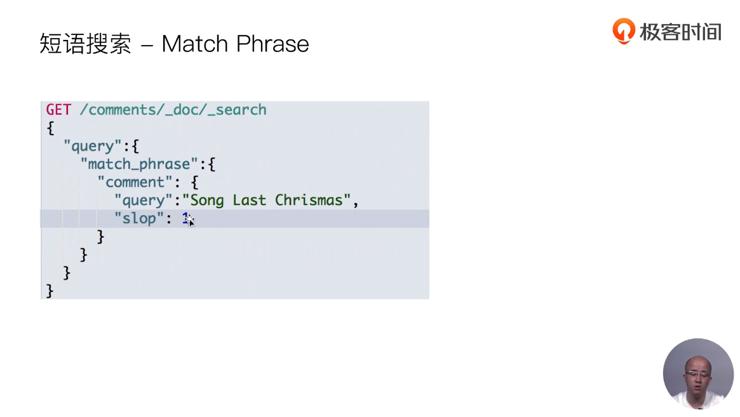This screenshot has height=417, width=740.
Task: Click the orange Geek Time logo icon
Action: [x=623, y=30]
